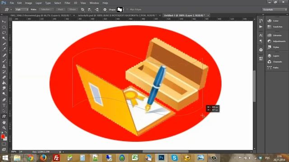Open the shape geometry gear options
289x162 pixels.
tap(105, 9)
